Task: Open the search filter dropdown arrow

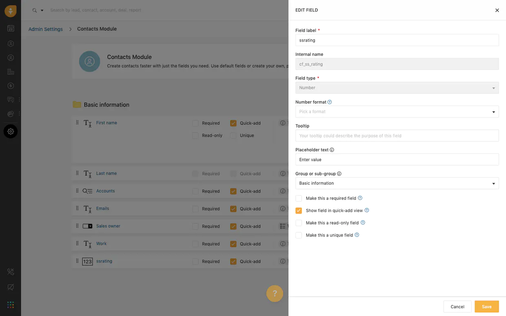Action: click(42, 11)
